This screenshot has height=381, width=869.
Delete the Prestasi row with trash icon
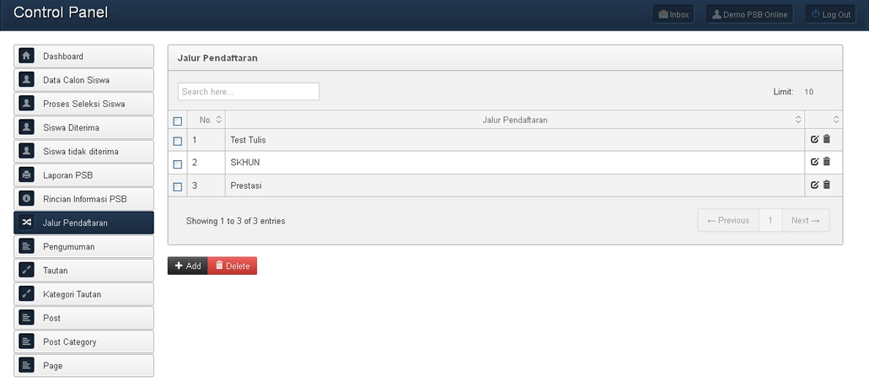[826, 185]
